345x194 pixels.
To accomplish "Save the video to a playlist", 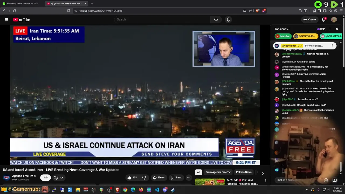I will [176, 178].
